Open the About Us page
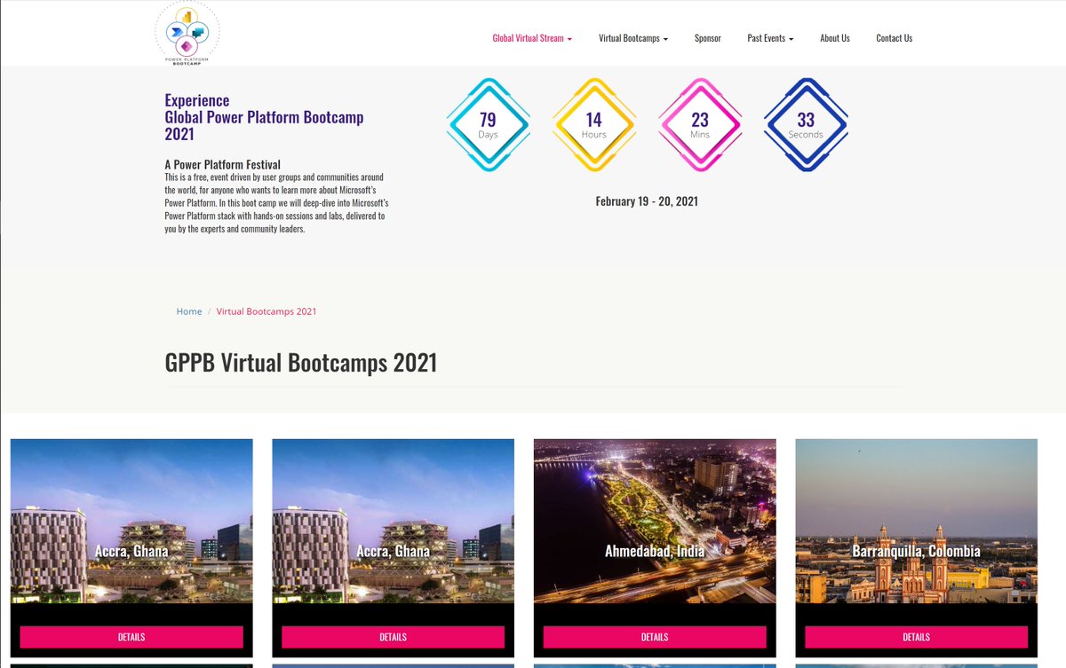This screenshot has width=1066, height=668. (x=835, y=38)
